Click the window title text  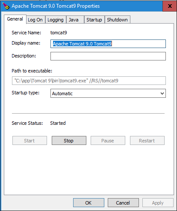[56, 6]
